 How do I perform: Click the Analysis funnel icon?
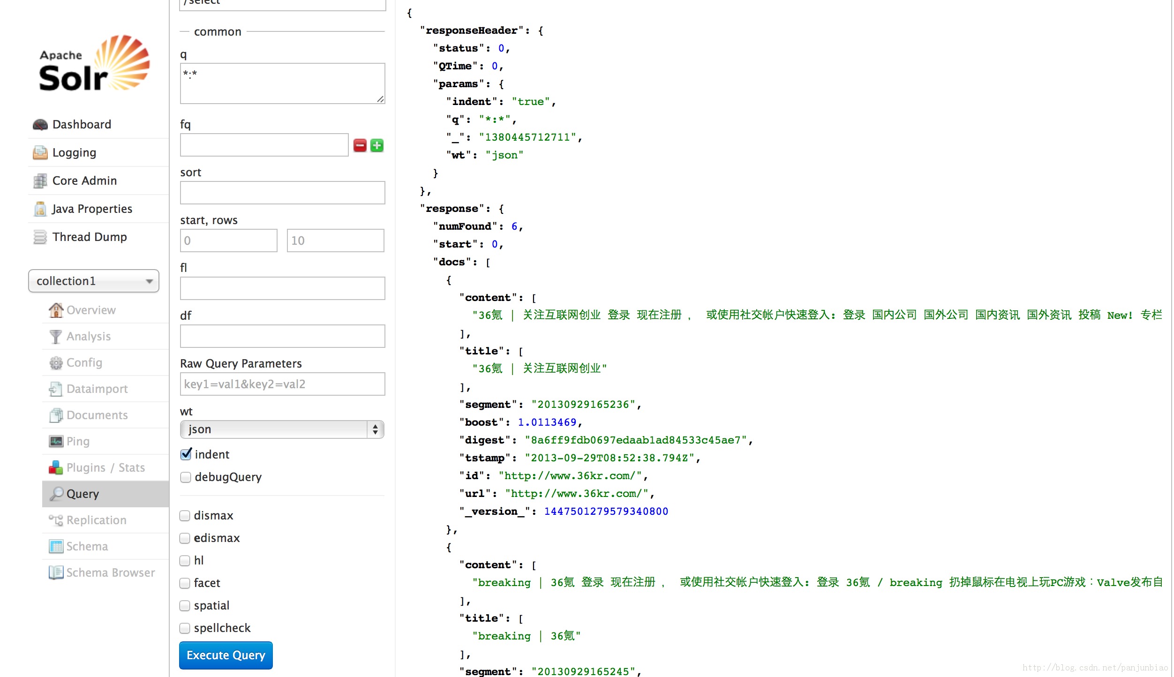click(56, 336)
